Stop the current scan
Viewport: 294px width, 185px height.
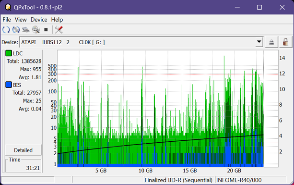[x=46, y=30]
